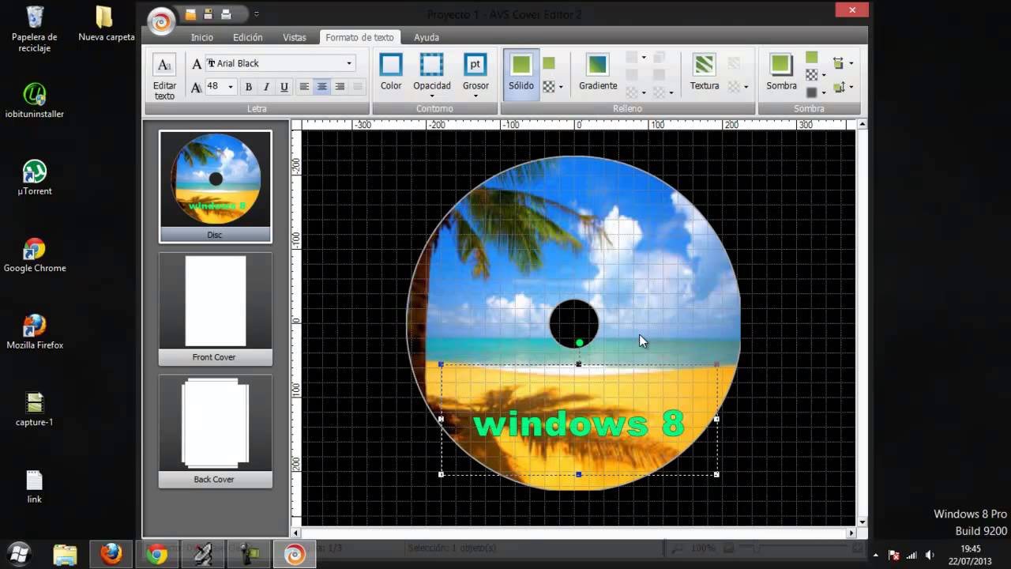Toggle underline formatting
Image resolution: width=1011 pixels, height=569 pixels.
[284, 87]
